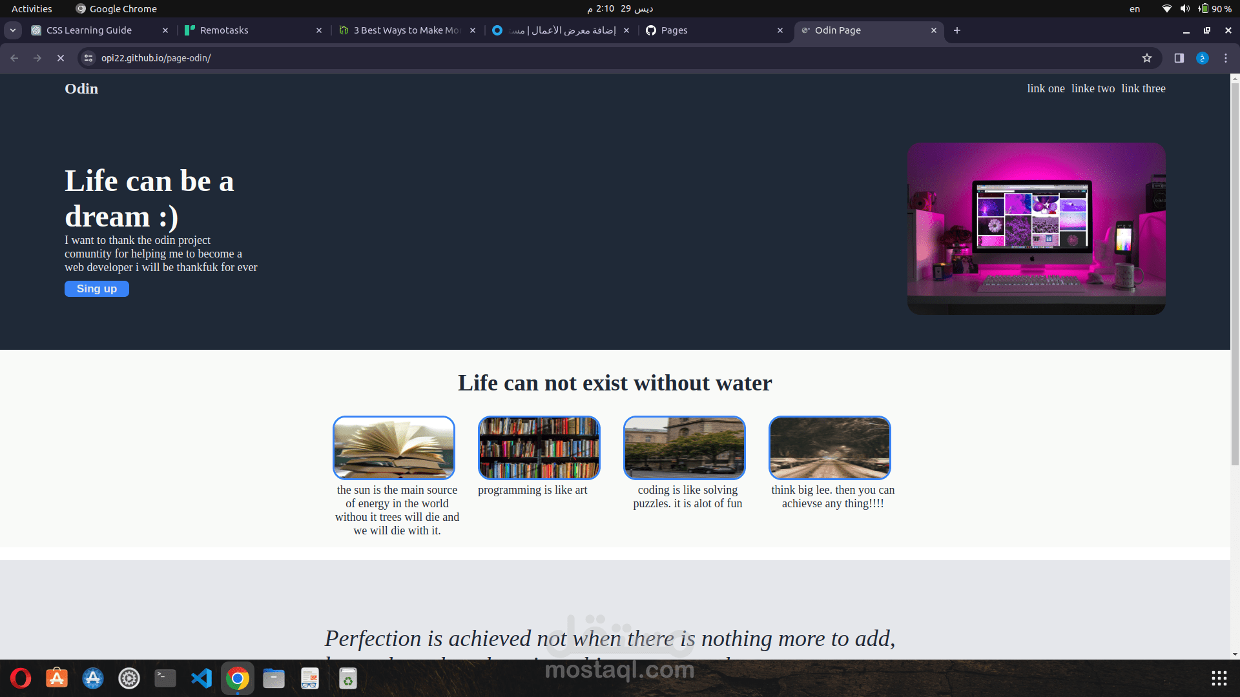Open the Chrome three-dot menu
This screenshot has width=1240, height=697.
click(x=1226, y=58)
